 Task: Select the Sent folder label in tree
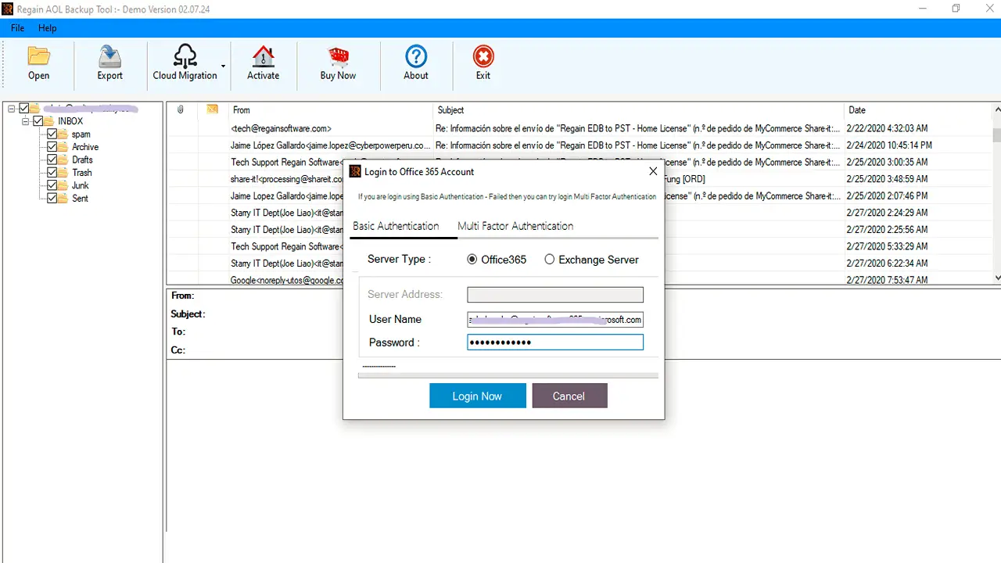pyautogui.click(x=81, y=199)
